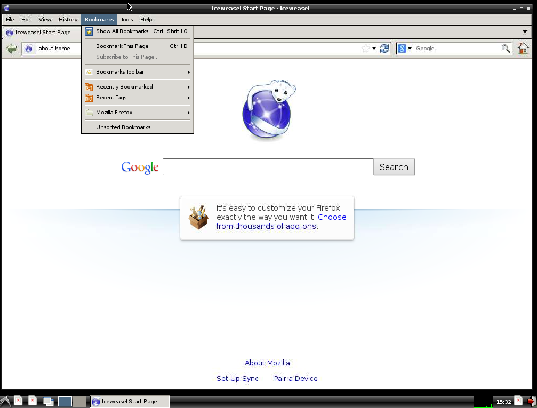Select the blue workspace in the taskbar pager
This screenshot has height=408, width=537.
click(x=65, y=401)
